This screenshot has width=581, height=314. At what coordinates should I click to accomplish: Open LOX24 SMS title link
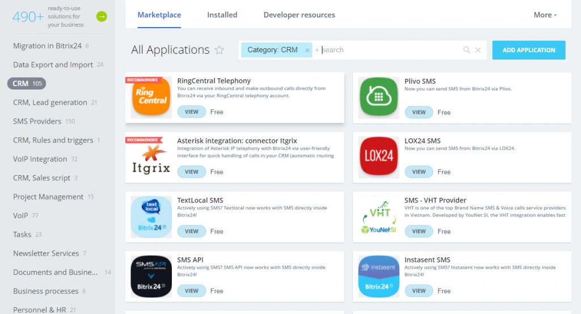(x=422, y=141)
